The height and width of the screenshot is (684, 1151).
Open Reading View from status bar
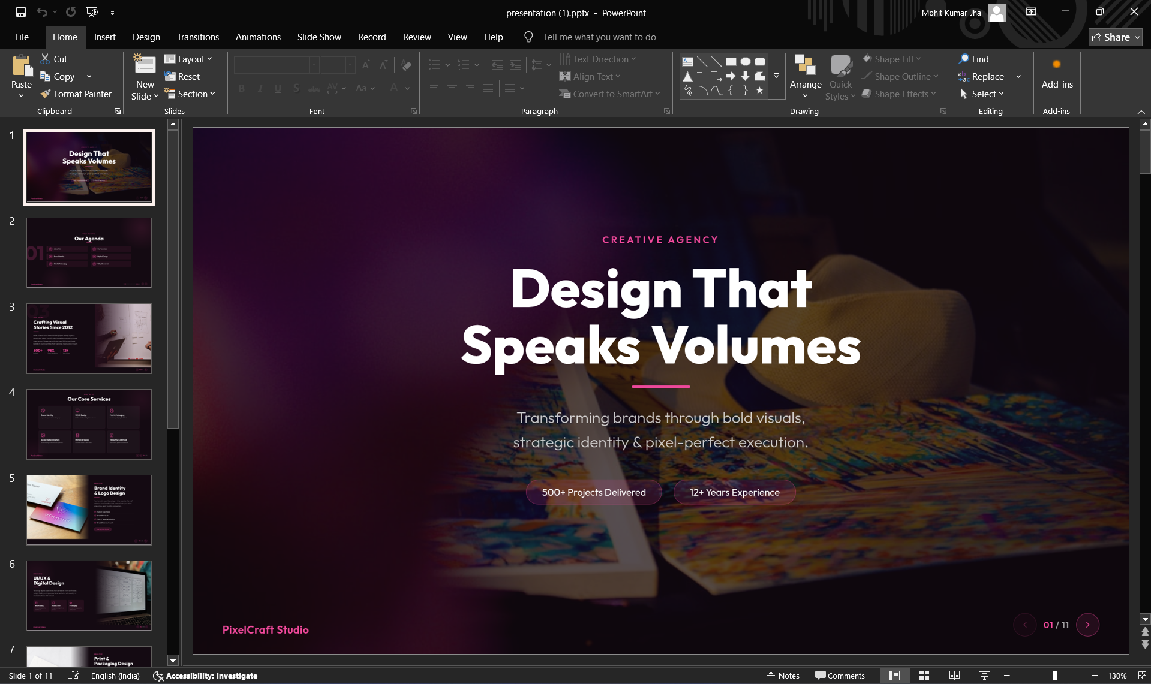(954, 676)
